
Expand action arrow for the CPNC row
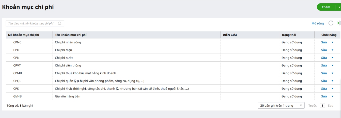(x=332, y=42)
